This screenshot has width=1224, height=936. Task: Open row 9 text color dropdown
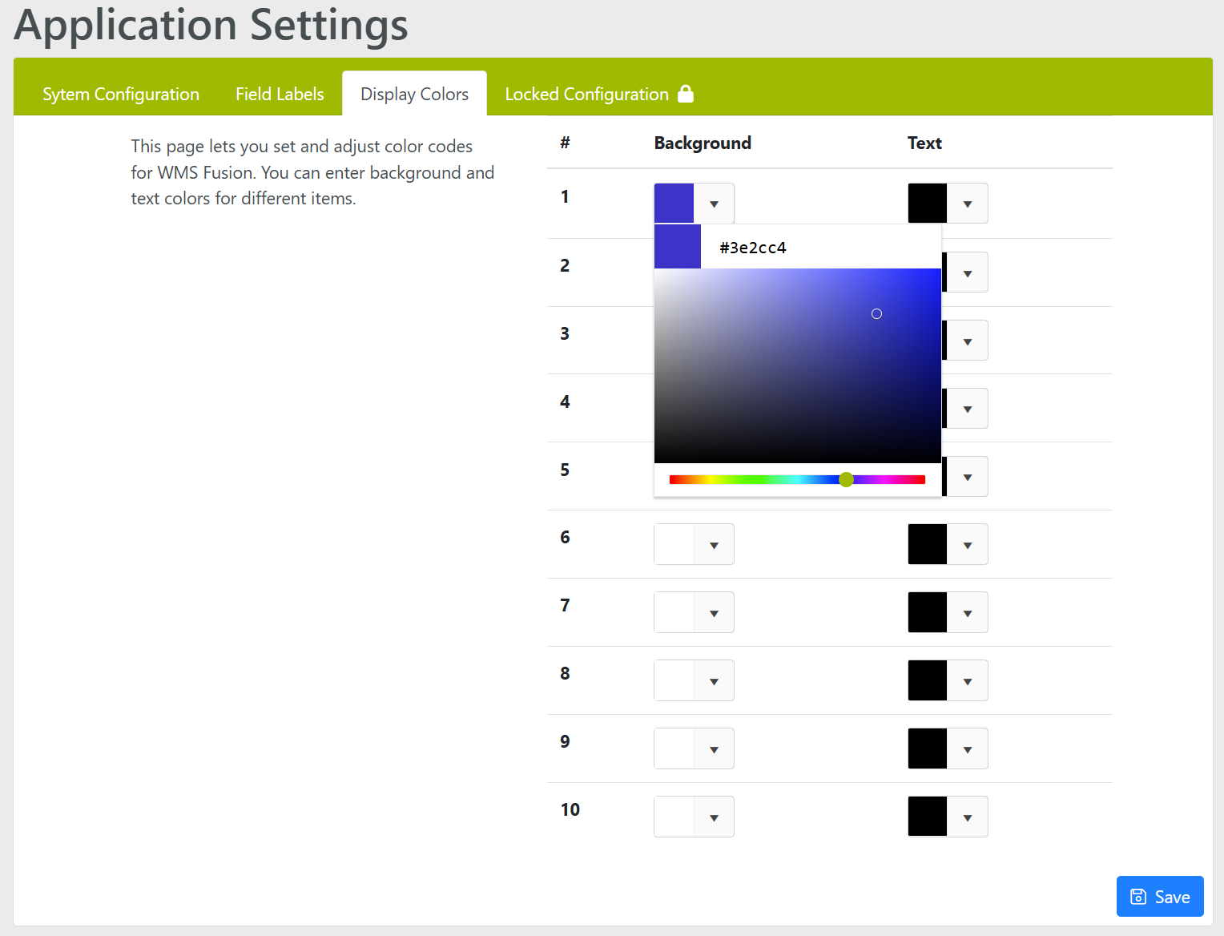(968, 748)
